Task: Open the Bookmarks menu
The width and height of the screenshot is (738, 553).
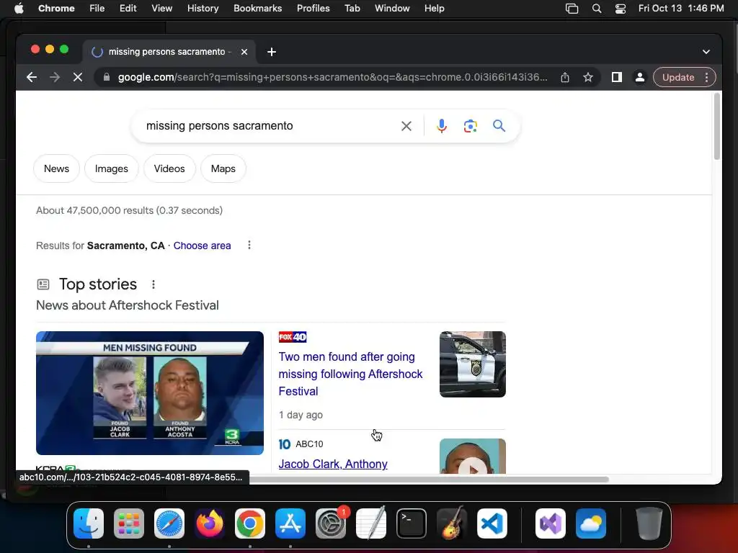Action: point(258,9)
